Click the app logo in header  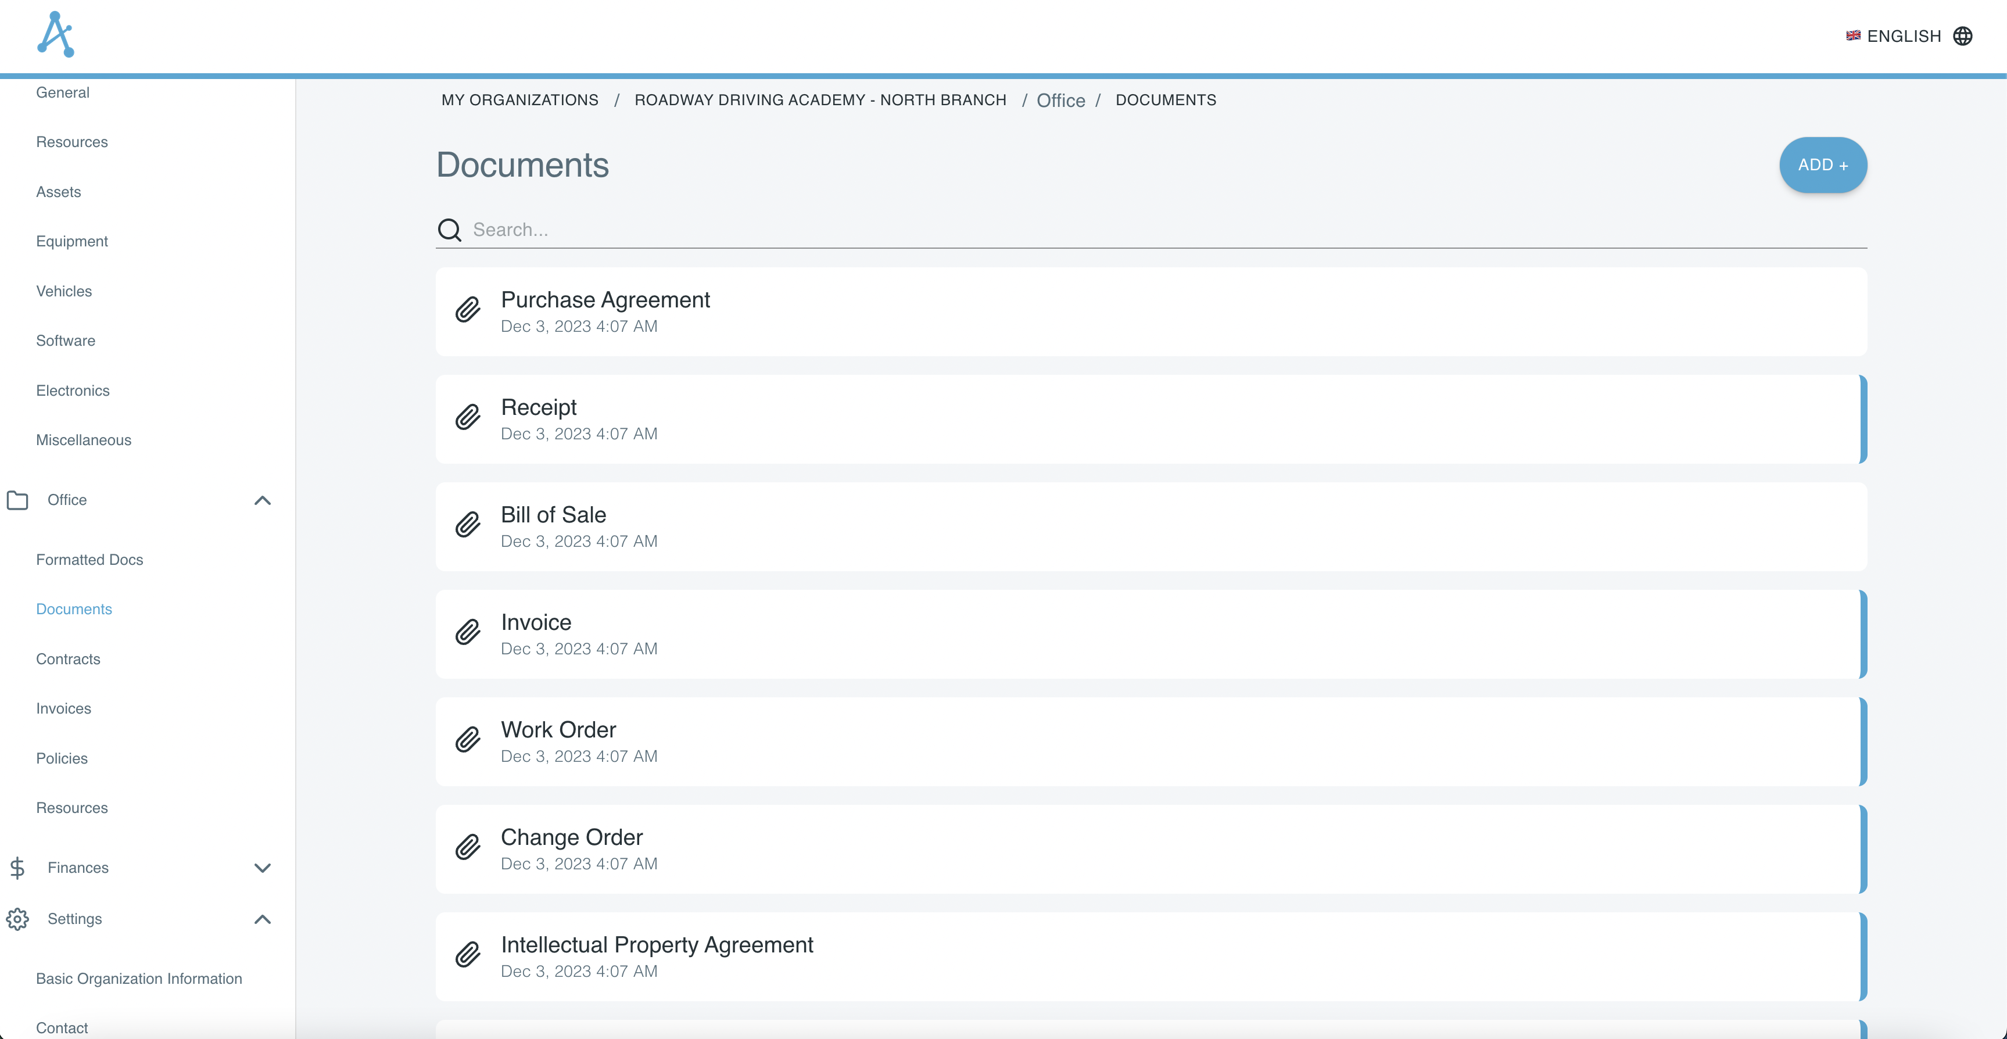pos(56,35)
